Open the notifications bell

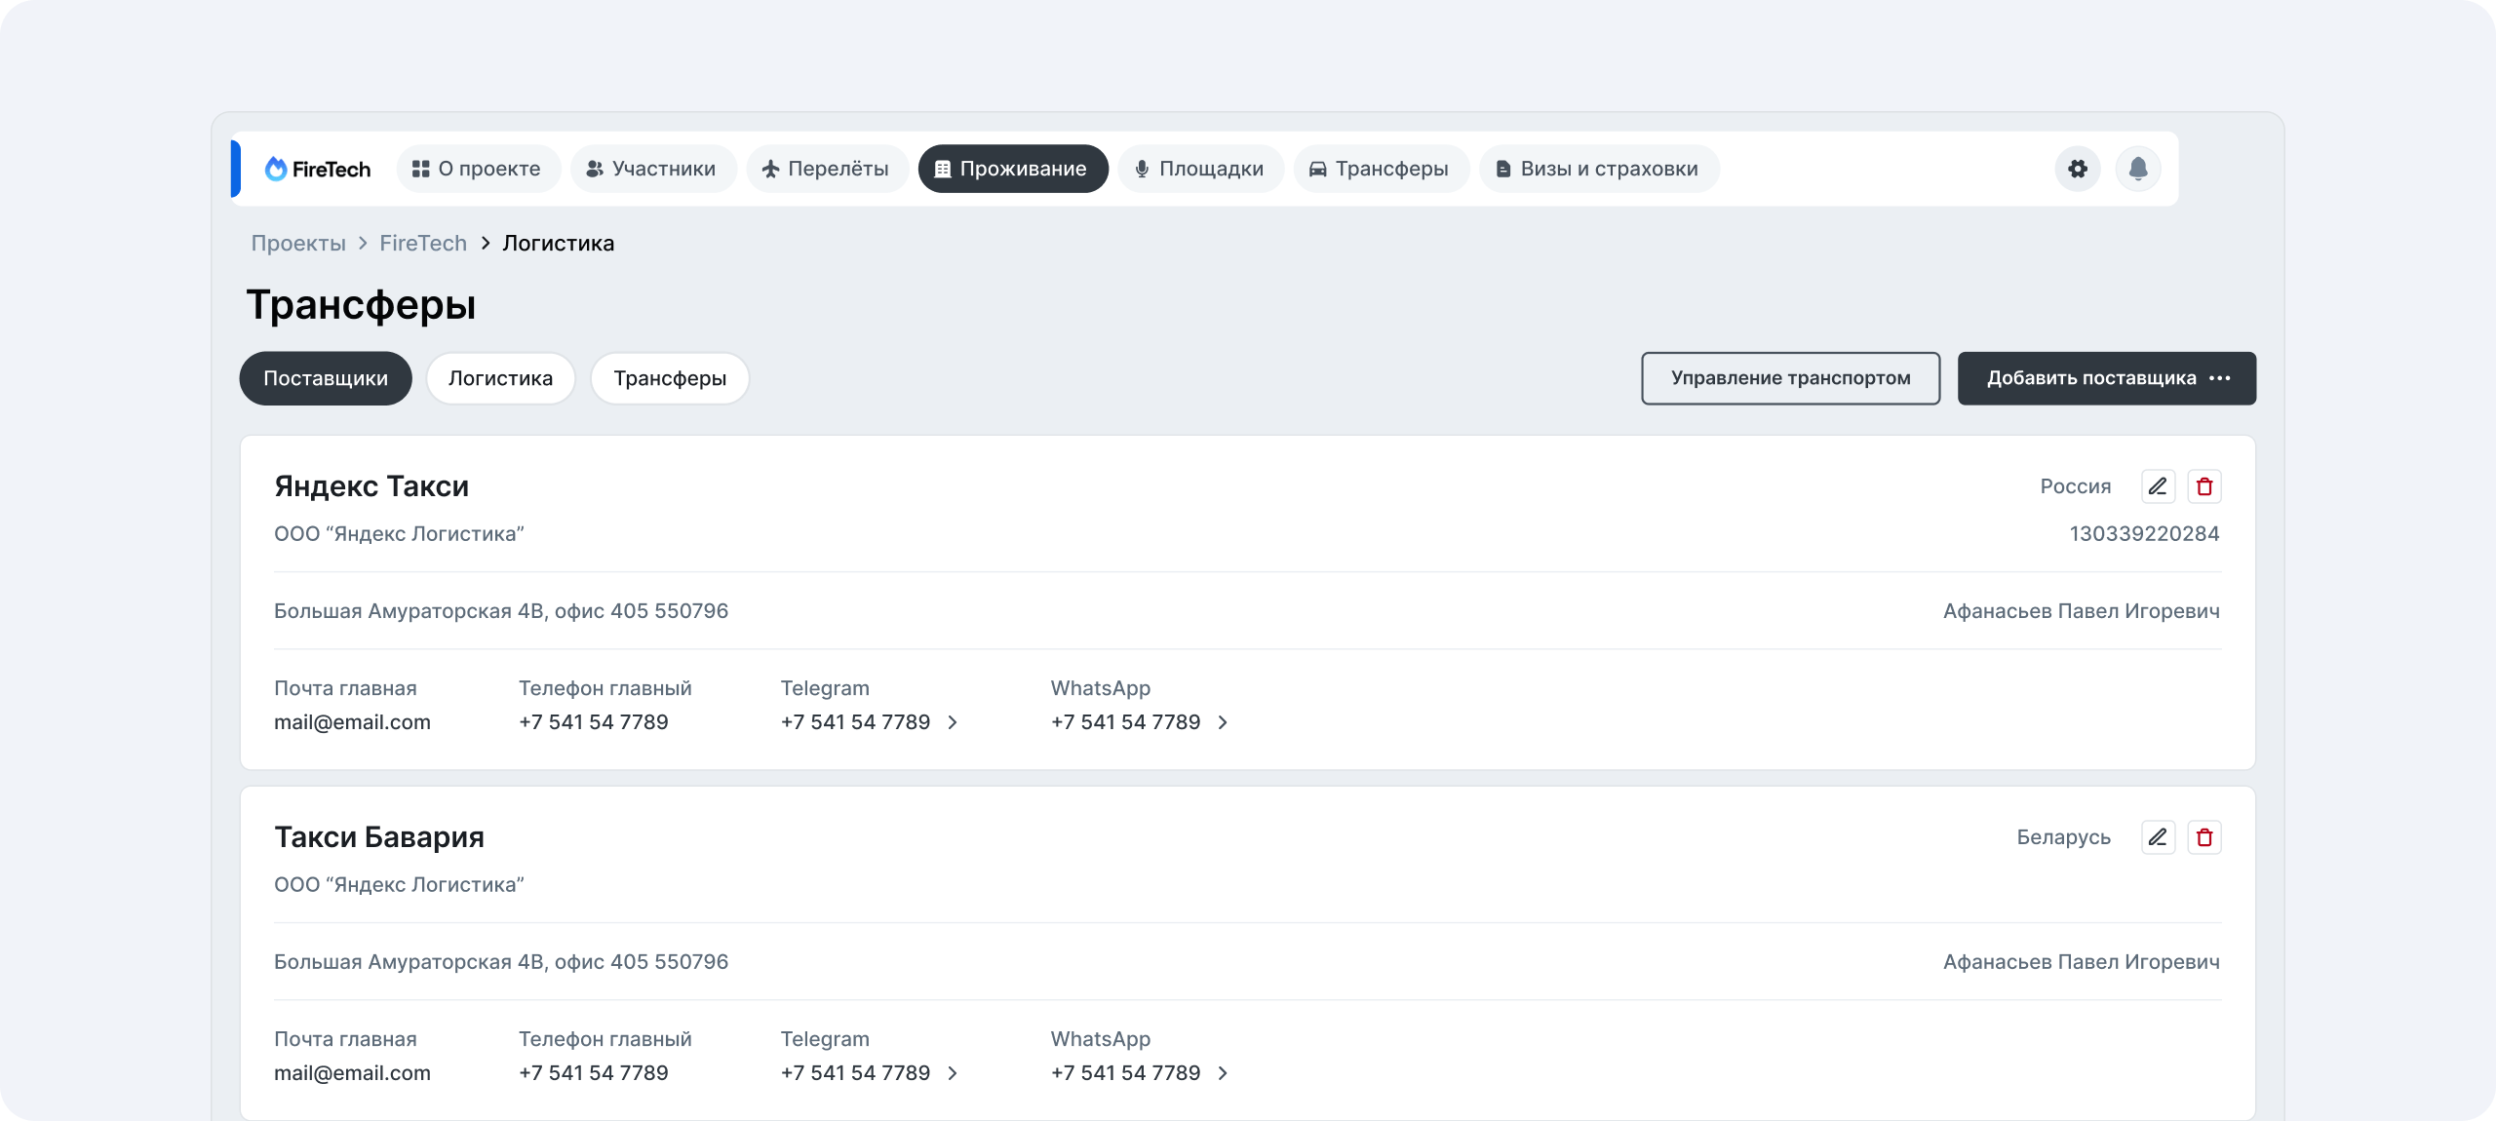2138,169
